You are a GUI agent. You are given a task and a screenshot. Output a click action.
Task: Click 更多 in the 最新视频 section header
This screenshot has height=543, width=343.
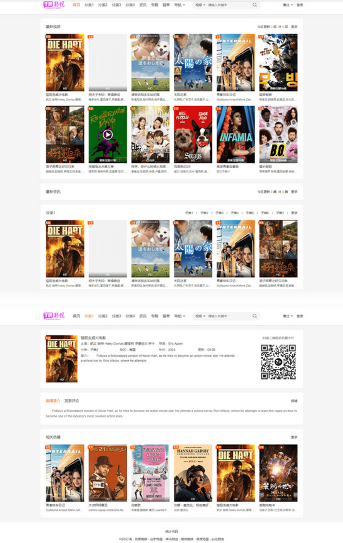pyautogui.click(x=294, y=27)
